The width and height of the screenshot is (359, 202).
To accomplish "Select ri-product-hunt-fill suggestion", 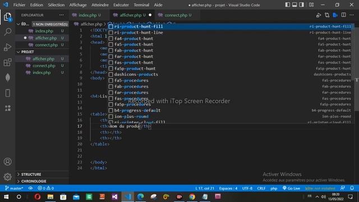I will tap(230, 26).
